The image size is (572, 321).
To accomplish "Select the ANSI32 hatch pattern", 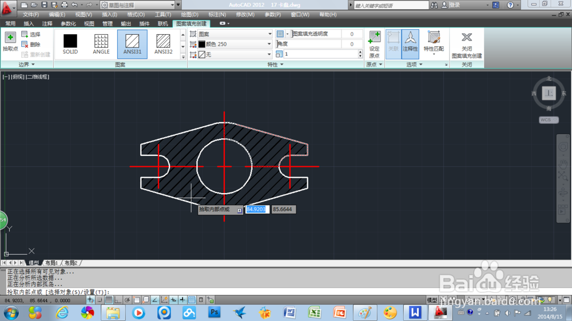I will click(163, 44).
